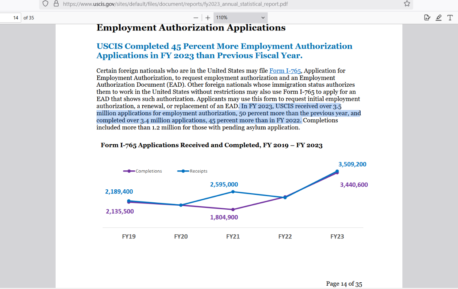
Task: Click the FY21 axis label
Action: coord(233,237)
